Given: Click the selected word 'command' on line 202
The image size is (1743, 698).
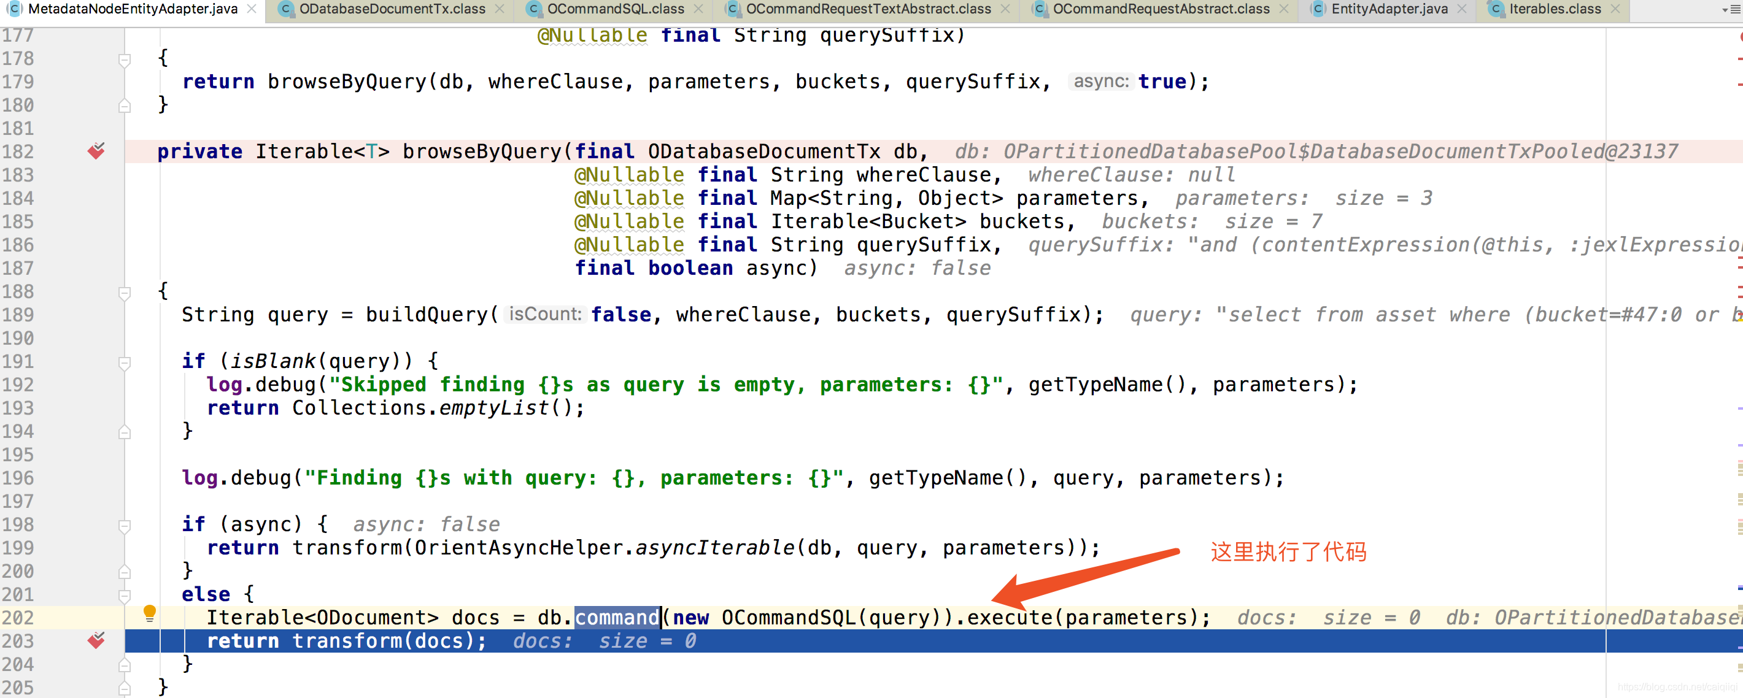Looking at the screenshot, I should point(617,618).
